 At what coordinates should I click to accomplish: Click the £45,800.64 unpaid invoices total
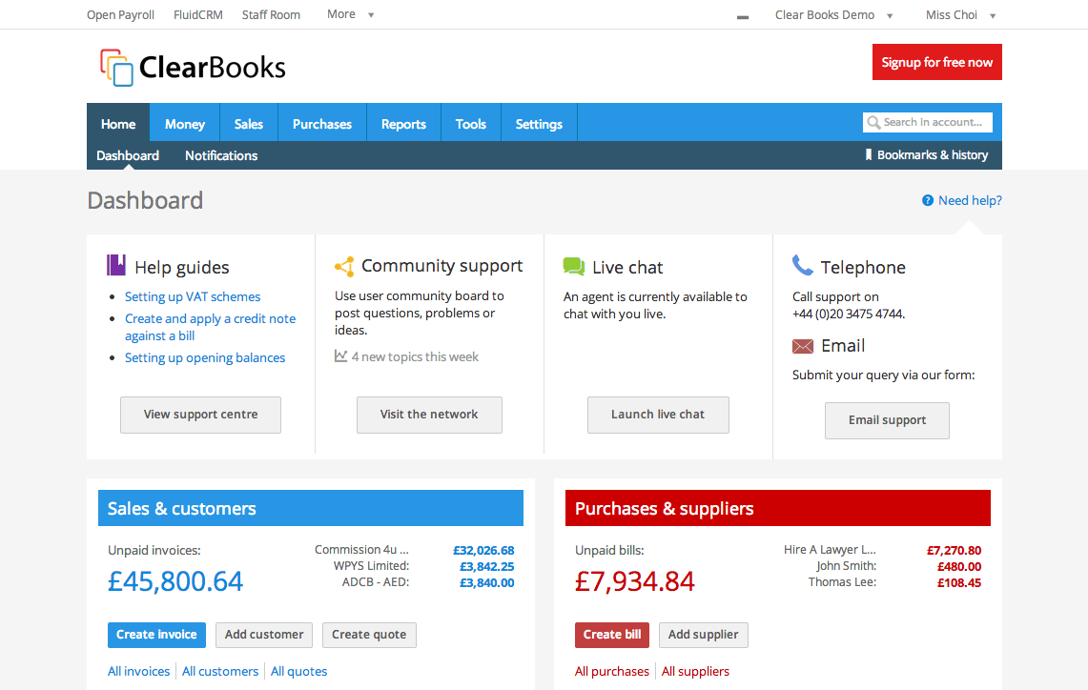point(175,581)
